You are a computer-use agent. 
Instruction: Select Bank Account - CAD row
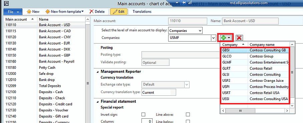tap(44, 31)
